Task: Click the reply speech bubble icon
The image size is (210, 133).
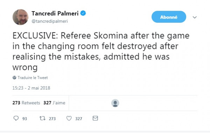Action: click(x=16, y=118)
